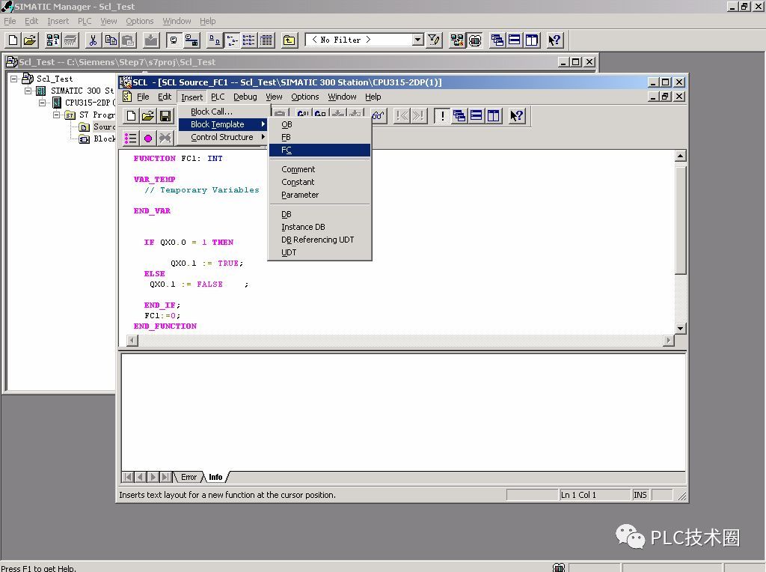Toggle bookmarks list icon in SCL toolbar
766x572 pixels.
(130, 139)
